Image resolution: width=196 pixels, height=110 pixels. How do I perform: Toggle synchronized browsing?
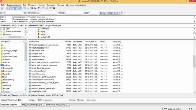[50, 8]
